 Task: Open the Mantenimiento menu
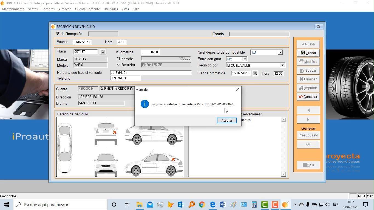pyautogui.click(x=13, y=9)
